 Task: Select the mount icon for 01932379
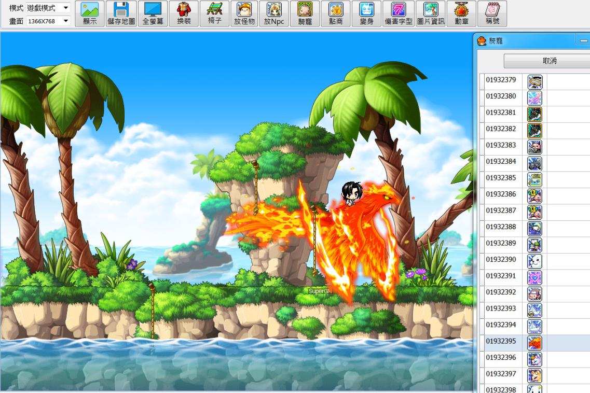[x=534, y=81]
